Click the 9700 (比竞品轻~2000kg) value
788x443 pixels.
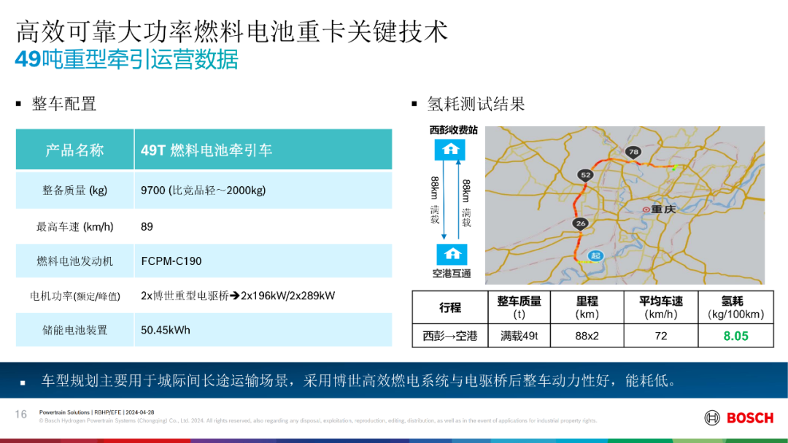pos(203,190)
